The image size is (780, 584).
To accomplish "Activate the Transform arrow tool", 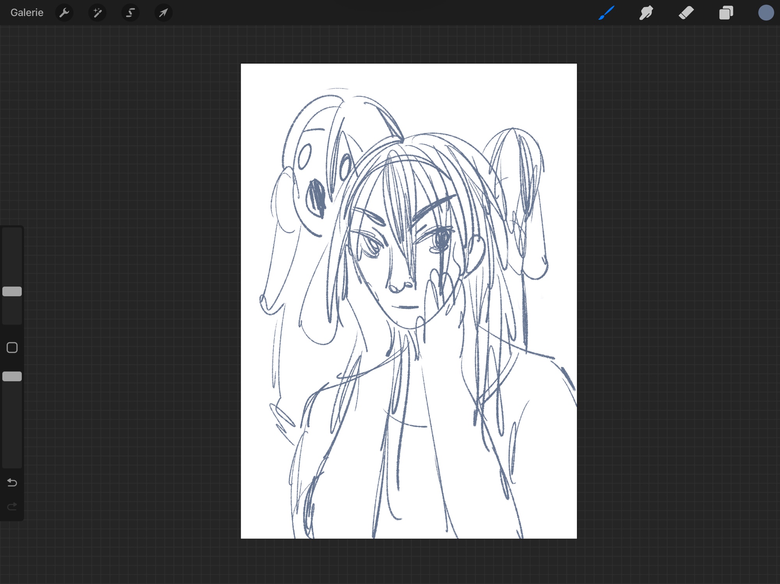I will (x=163, y=13).
